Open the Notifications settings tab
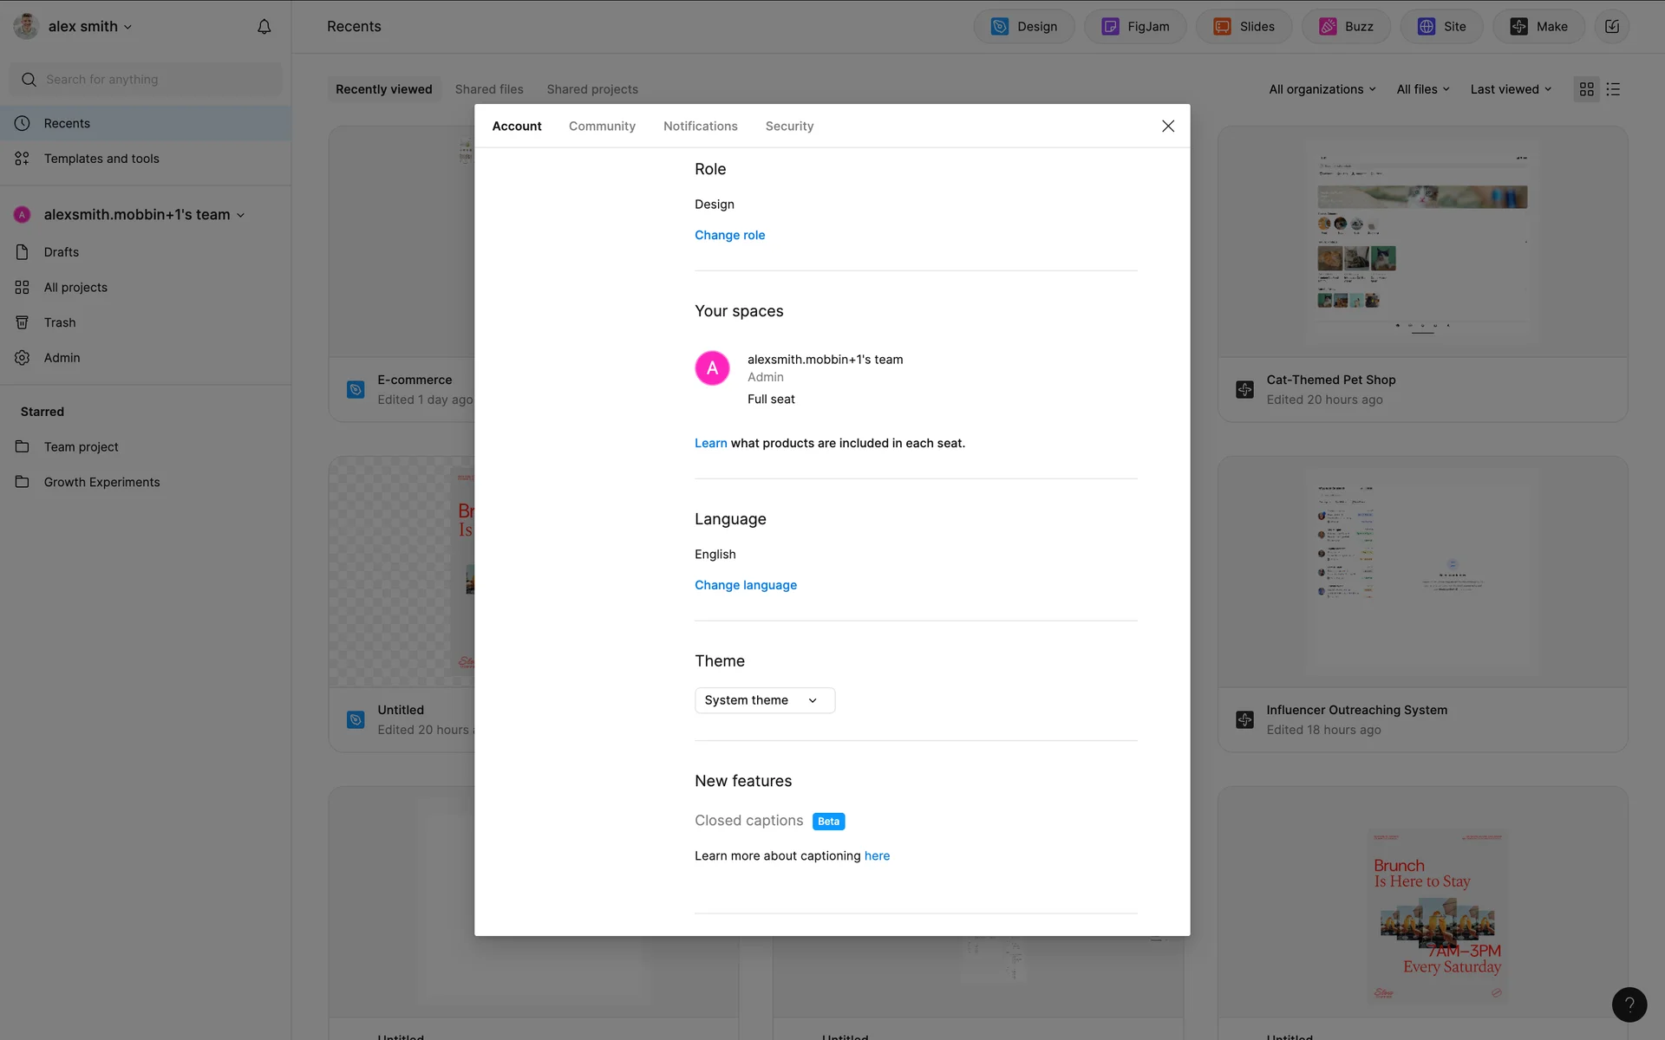 [700, 127]
